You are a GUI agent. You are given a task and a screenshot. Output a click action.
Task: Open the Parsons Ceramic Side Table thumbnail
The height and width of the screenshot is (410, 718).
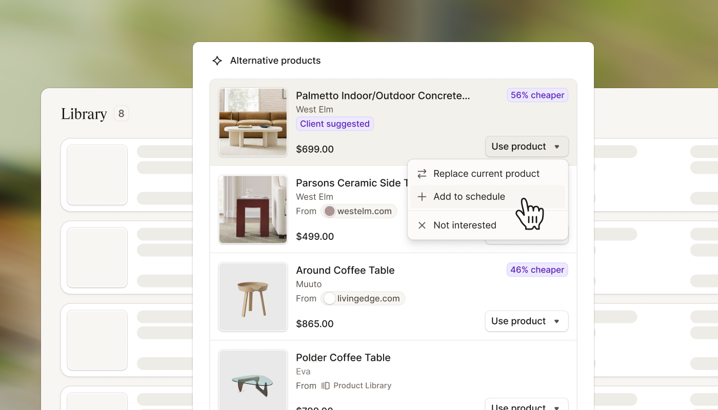pyautogui.click(x=253, y=209)
